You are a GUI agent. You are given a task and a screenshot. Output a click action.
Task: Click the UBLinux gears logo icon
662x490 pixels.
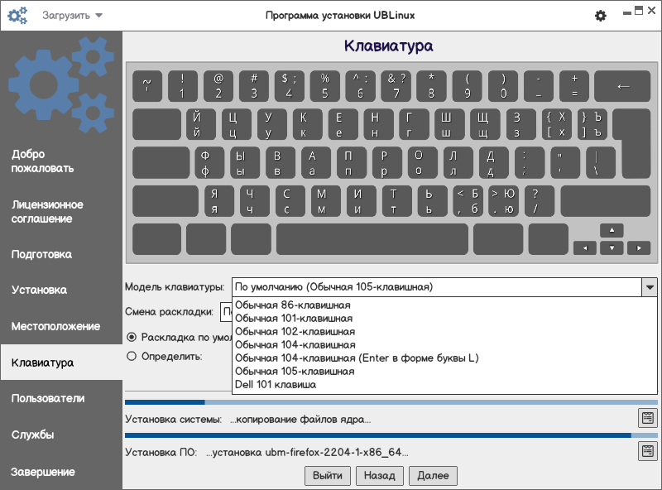[17, 16]
